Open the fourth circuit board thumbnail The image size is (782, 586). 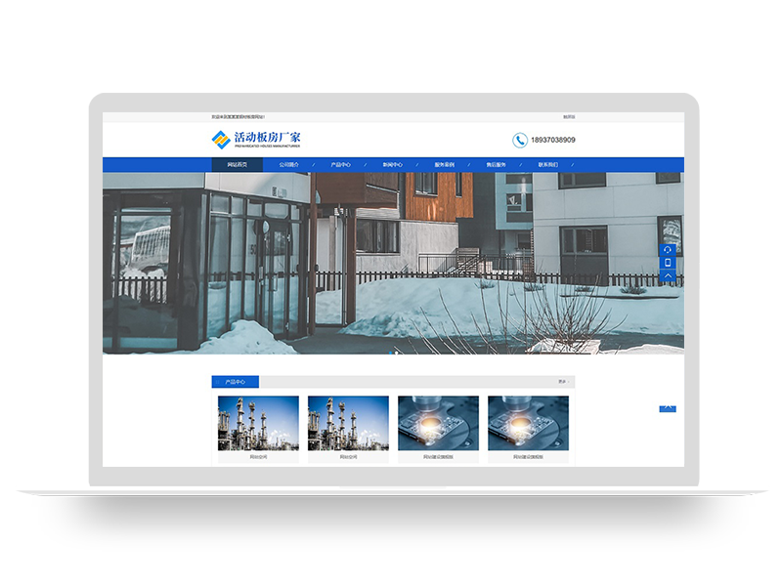pos(528,423)
